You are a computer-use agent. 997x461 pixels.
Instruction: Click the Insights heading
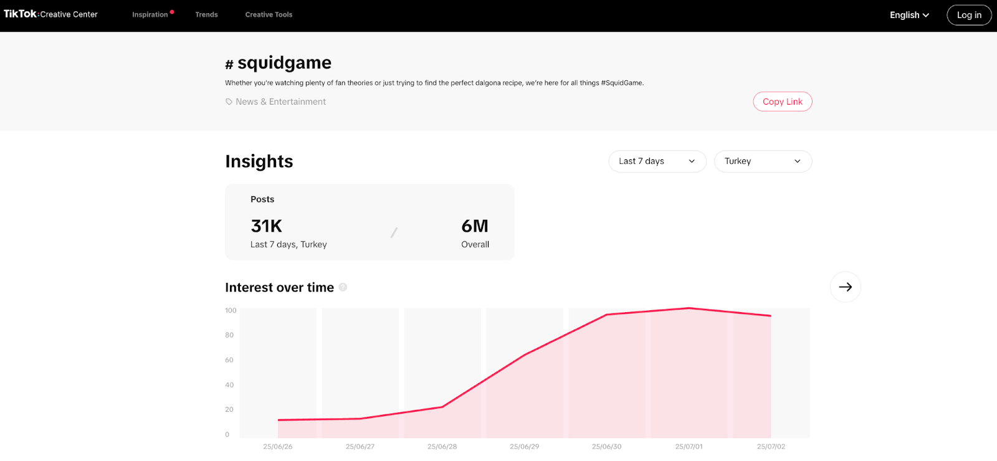(259, 161)
